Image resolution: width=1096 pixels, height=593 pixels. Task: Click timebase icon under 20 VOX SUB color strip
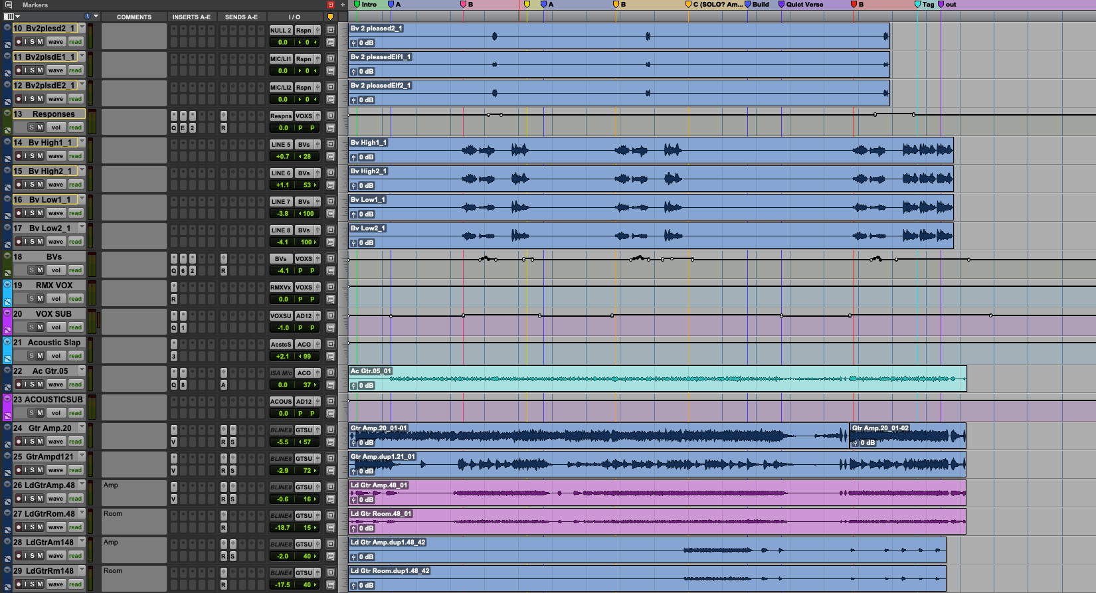click(x=7, y=330)
